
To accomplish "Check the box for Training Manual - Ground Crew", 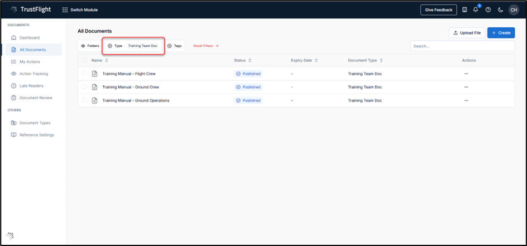I will coord(85,87).
